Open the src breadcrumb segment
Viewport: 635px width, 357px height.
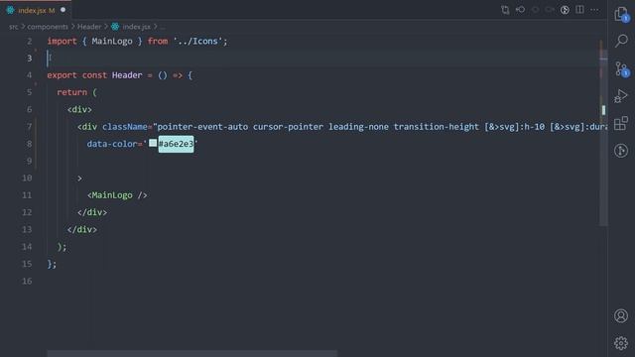point(13,27)
